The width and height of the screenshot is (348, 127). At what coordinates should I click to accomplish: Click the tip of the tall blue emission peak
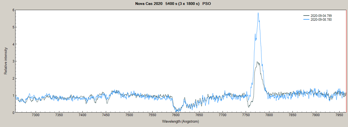(x=258, y=13)
